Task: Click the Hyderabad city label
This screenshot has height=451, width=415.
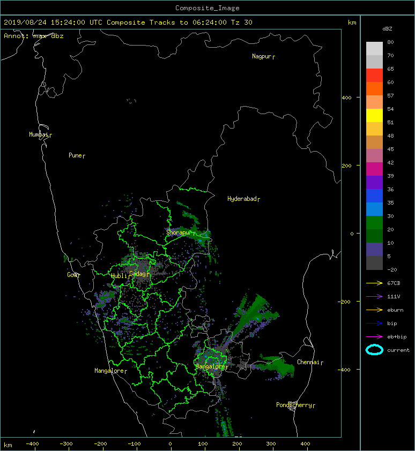Action: [242, 199]
